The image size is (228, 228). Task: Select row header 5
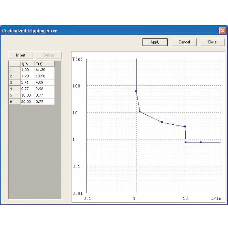[14, 95]
